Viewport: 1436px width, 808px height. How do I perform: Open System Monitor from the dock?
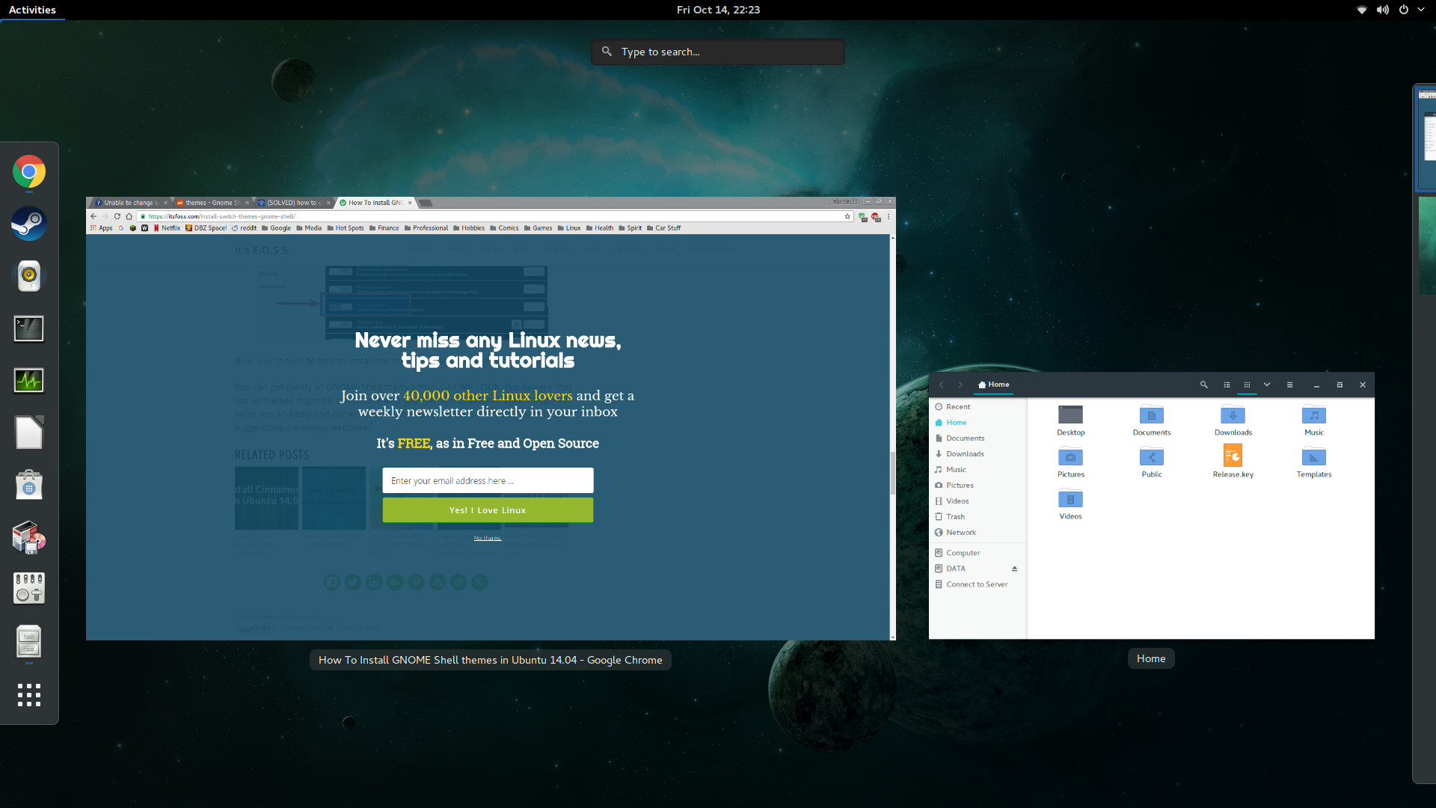[29, 381]
